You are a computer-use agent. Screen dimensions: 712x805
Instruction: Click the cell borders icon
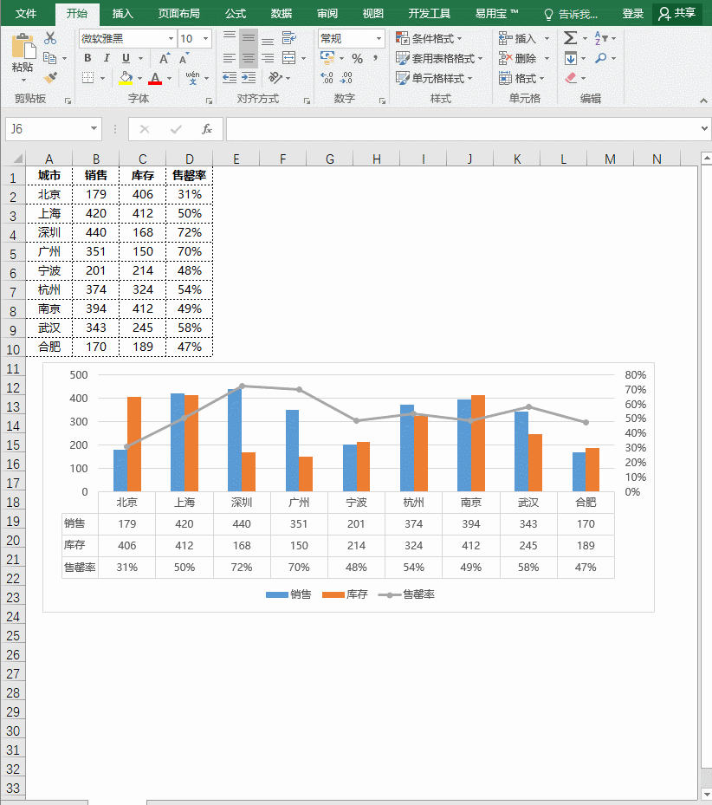[88, 78]
